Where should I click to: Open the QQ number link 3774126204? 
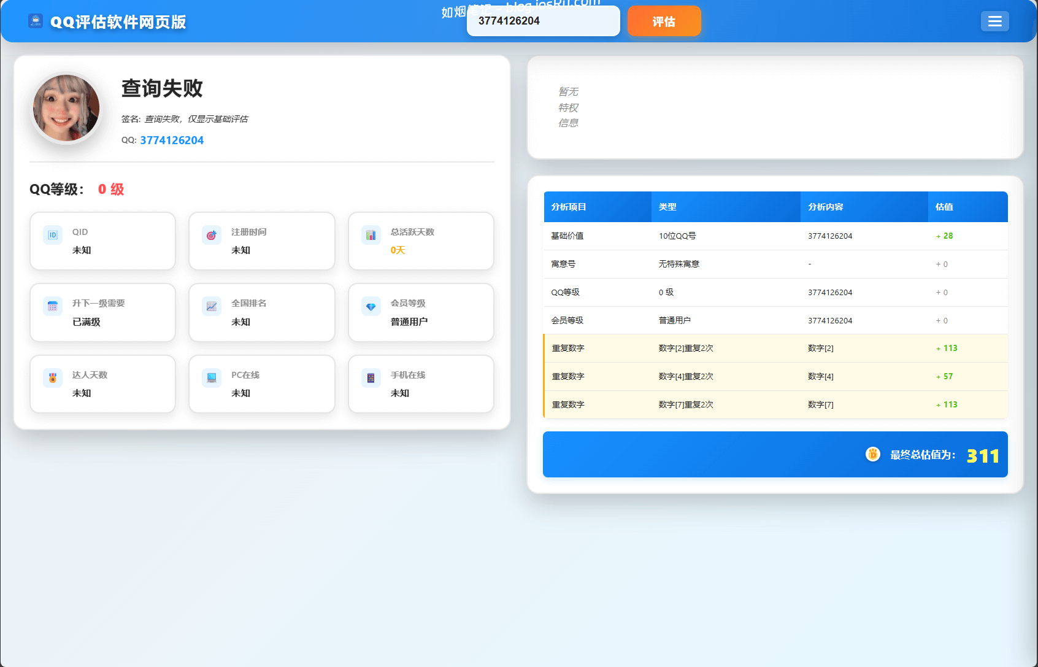pyautogui.click(x=171, y=140)
